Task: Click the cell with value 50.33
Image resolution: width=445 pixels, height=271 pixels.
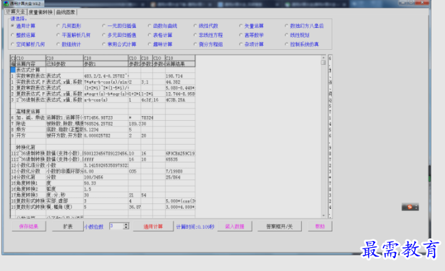Action: pos(106,184)
